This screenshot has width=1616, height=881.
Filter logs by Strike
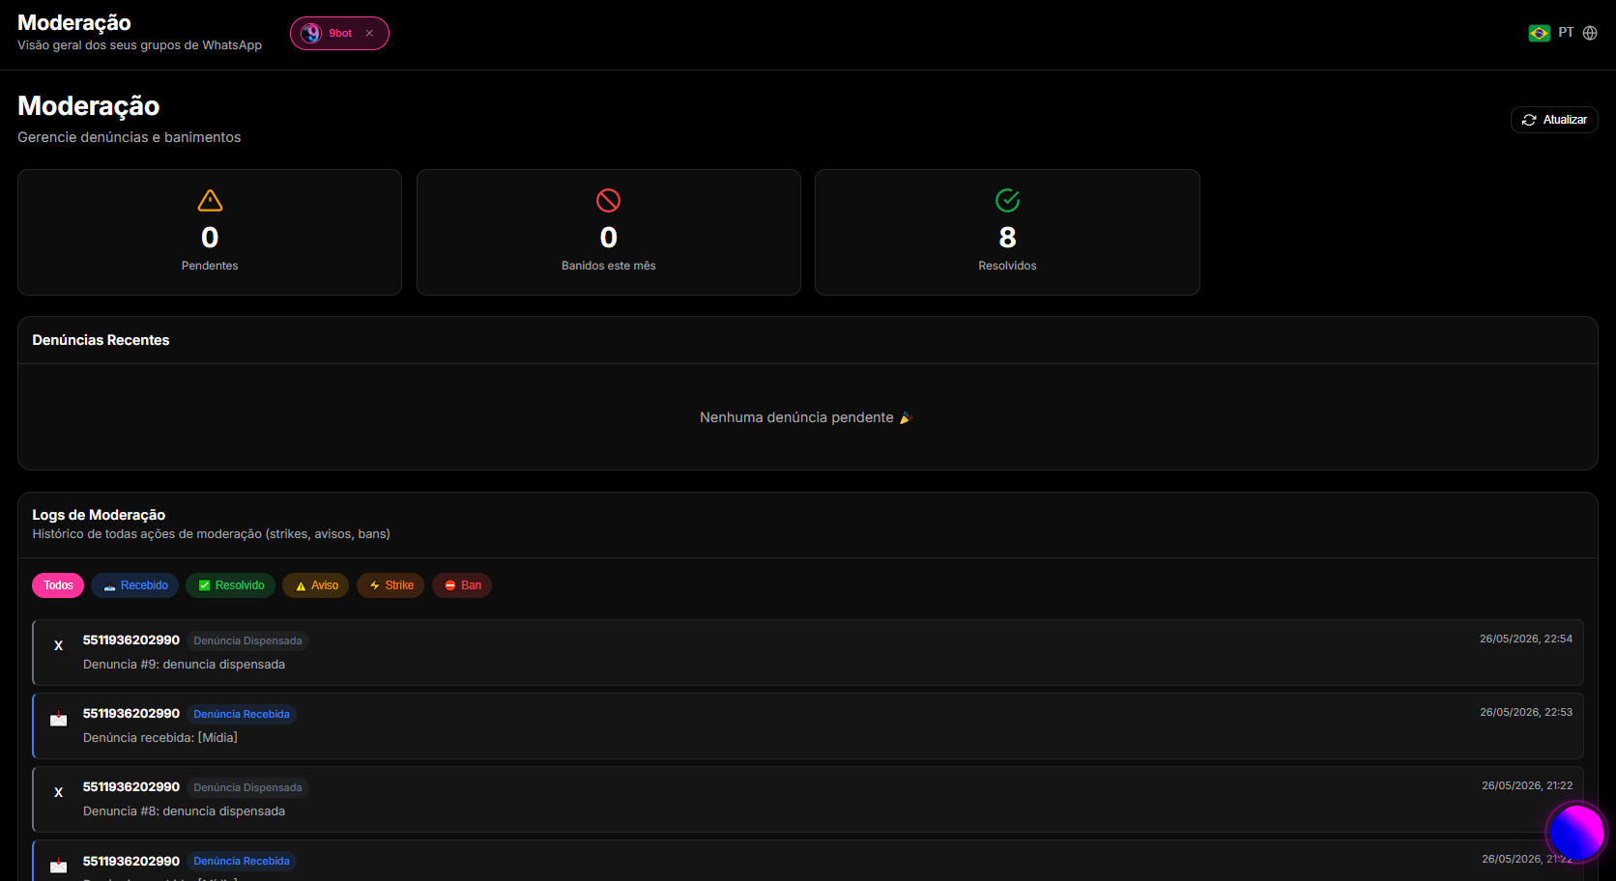(390, 585)
